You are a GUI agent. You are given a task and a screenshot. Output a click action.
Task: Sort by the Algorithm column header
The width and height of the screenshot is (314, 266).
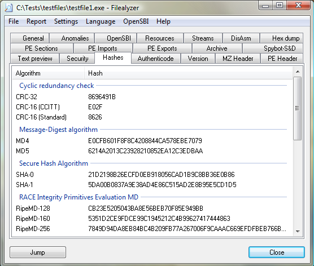48,73
